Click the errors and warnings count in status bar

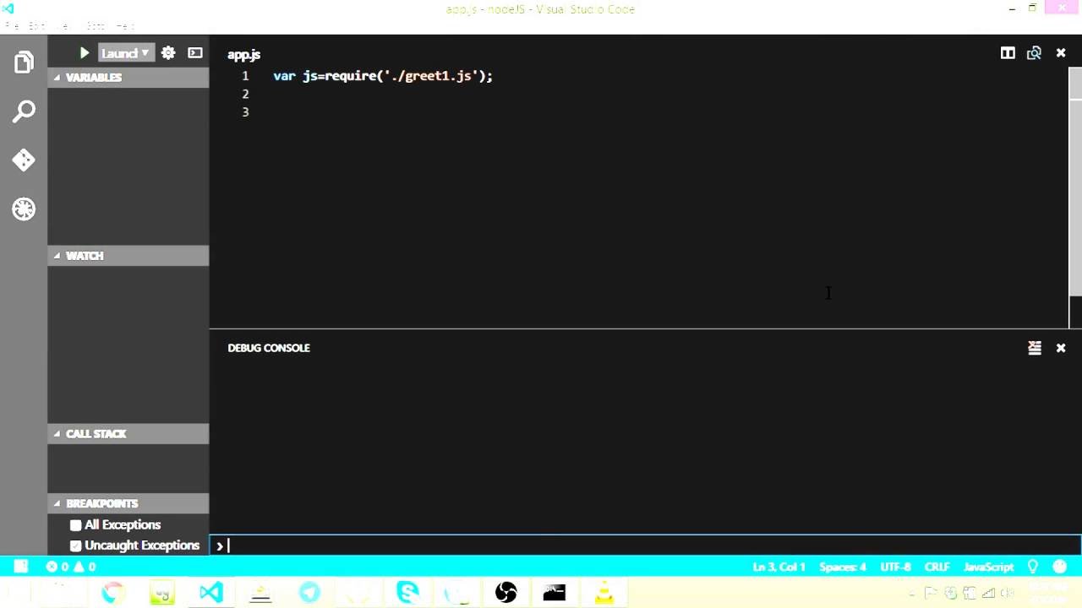[x=71, y=567]
